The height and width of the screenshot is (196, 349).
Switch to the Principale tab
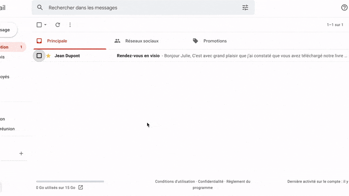(x=70, y=41)
